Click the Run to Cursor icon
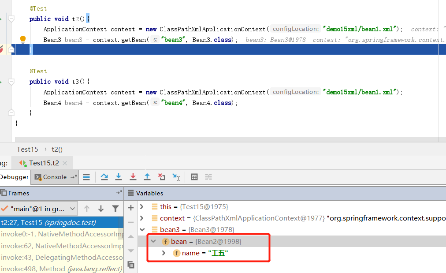 (176, 177)
